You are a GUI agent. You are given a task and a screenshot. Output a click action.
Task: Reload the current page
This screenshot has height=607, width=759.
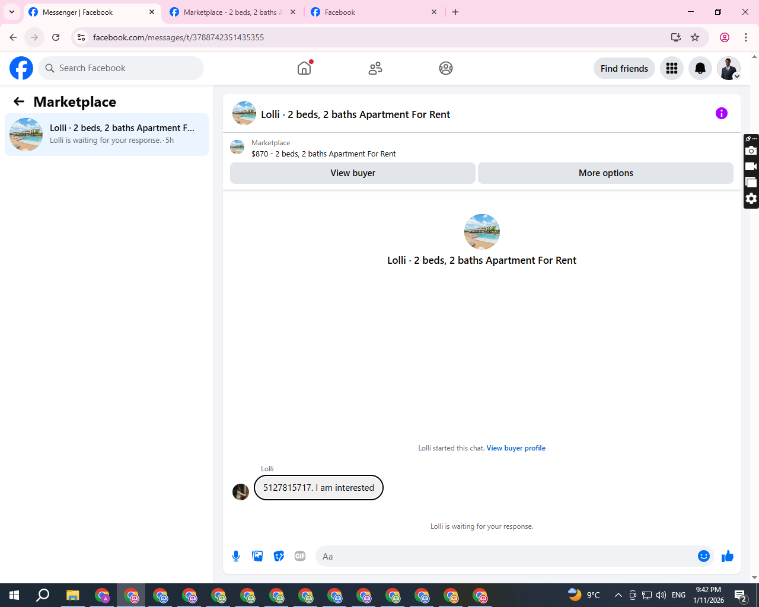click(56, 37)
